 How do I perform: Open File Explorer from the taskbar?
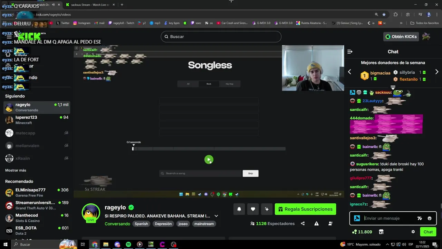click(106, 245)
